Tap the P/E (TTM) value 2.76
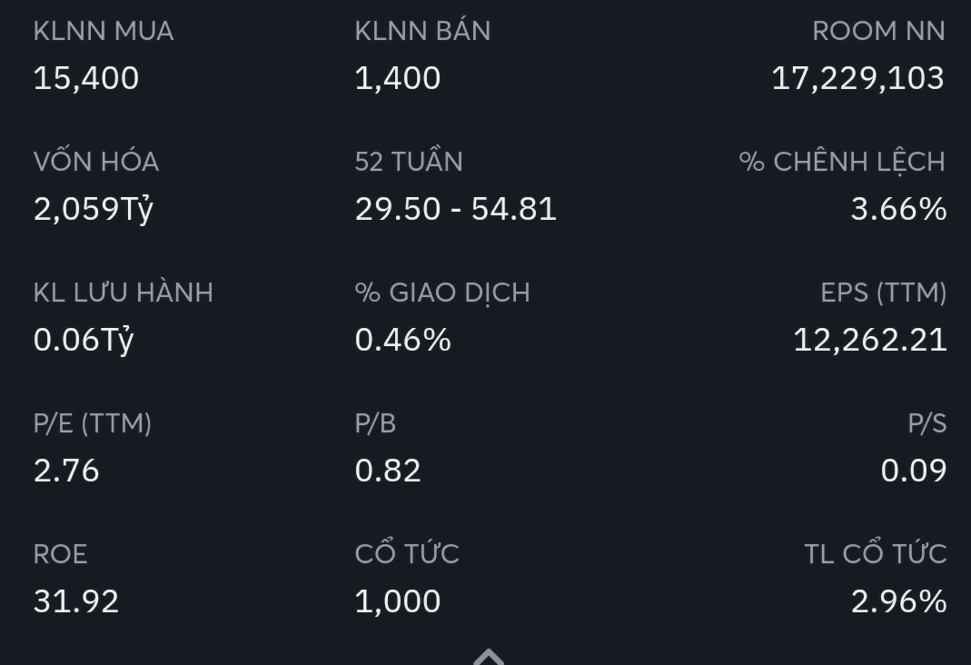 point(66,471)
